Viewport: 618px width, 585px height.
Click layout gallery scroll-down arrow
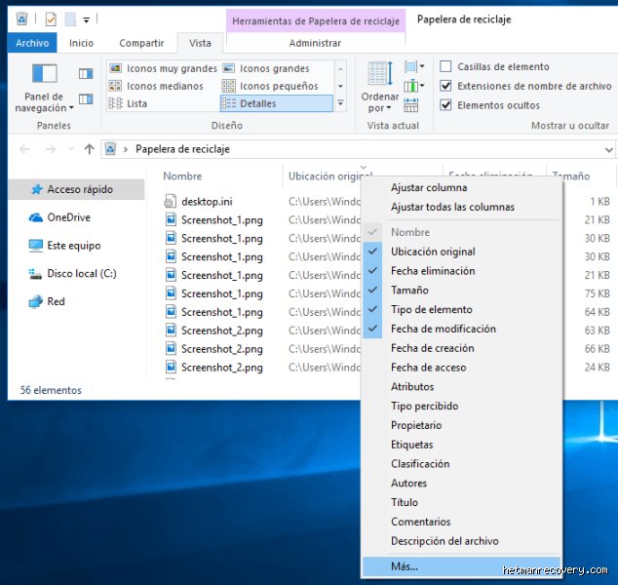point(340,86)
